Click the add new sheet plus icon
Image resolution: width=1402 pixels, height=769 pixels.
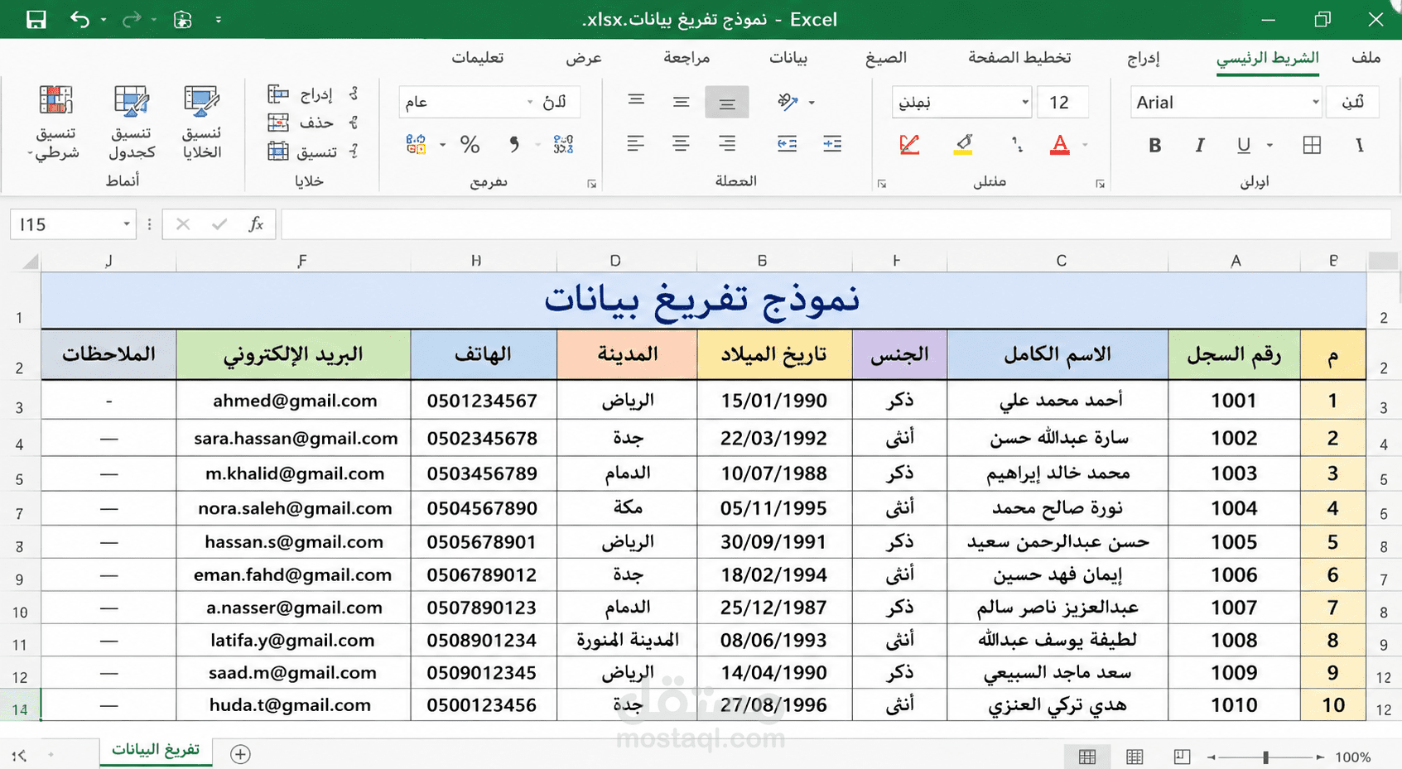(240, 754)
